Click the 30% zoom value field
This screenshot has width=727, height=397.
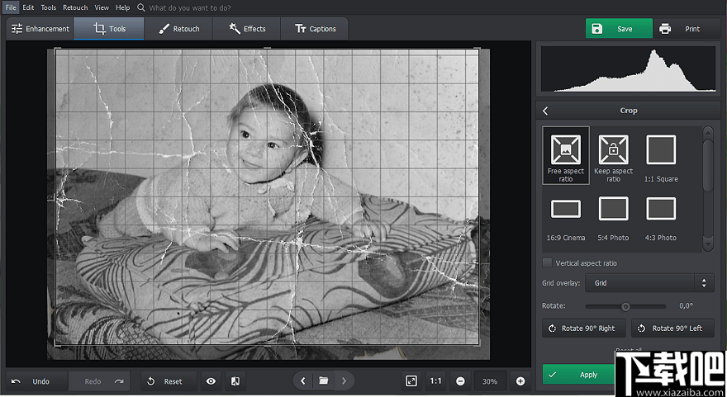[490, 381]
